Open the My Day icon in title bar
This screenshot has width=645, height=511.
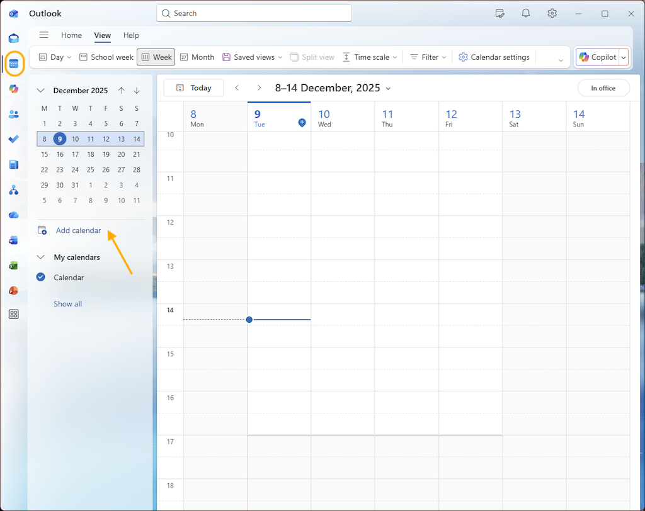tap(500, 13)
